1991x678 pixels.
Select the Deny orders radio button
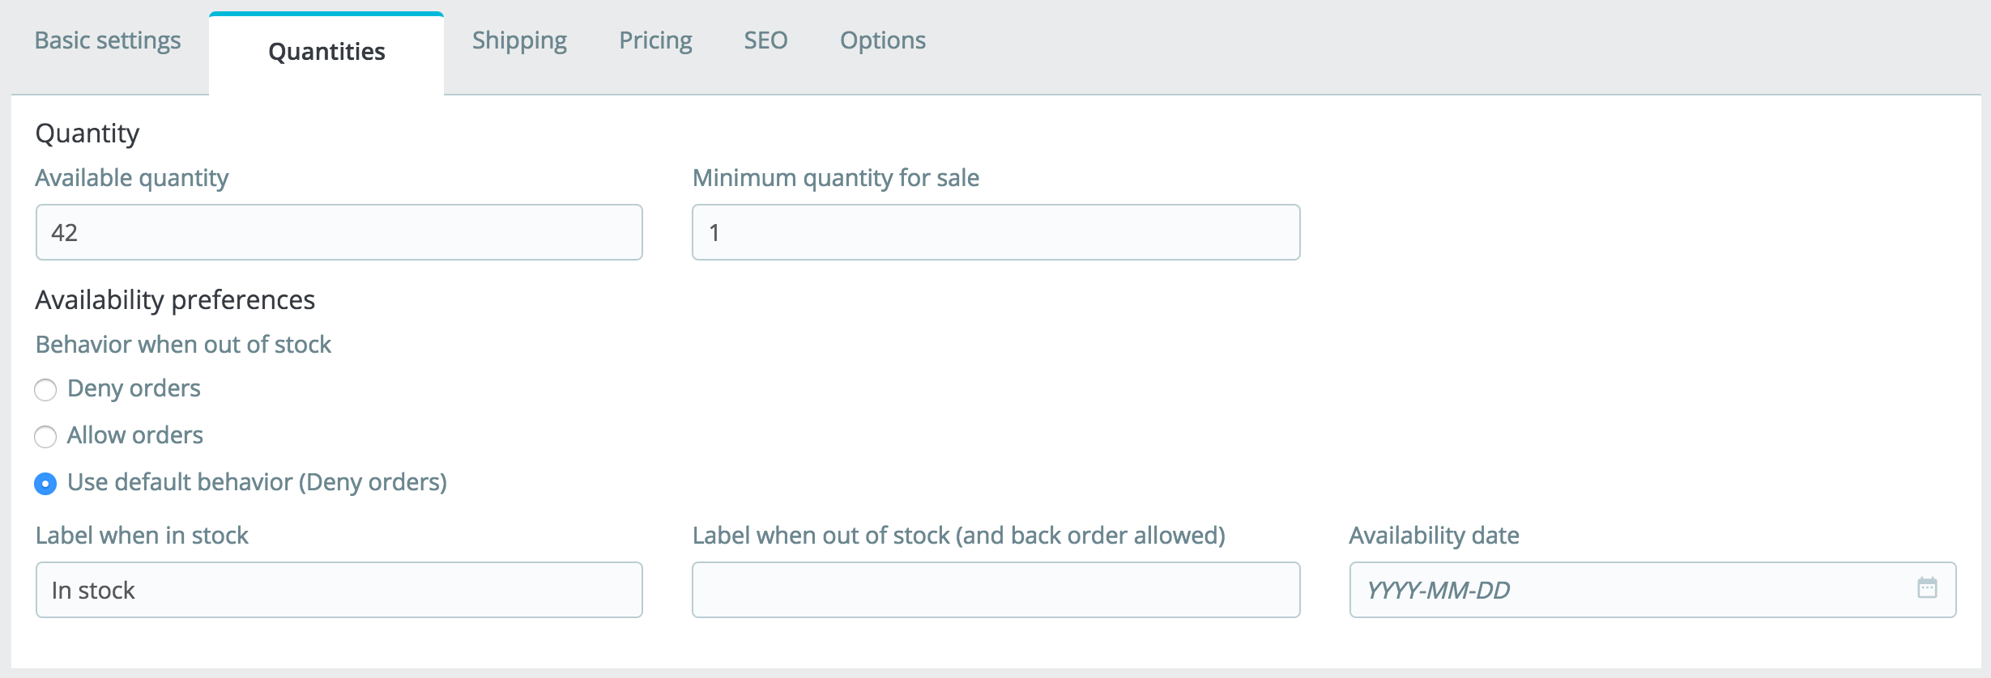[45, 390]
